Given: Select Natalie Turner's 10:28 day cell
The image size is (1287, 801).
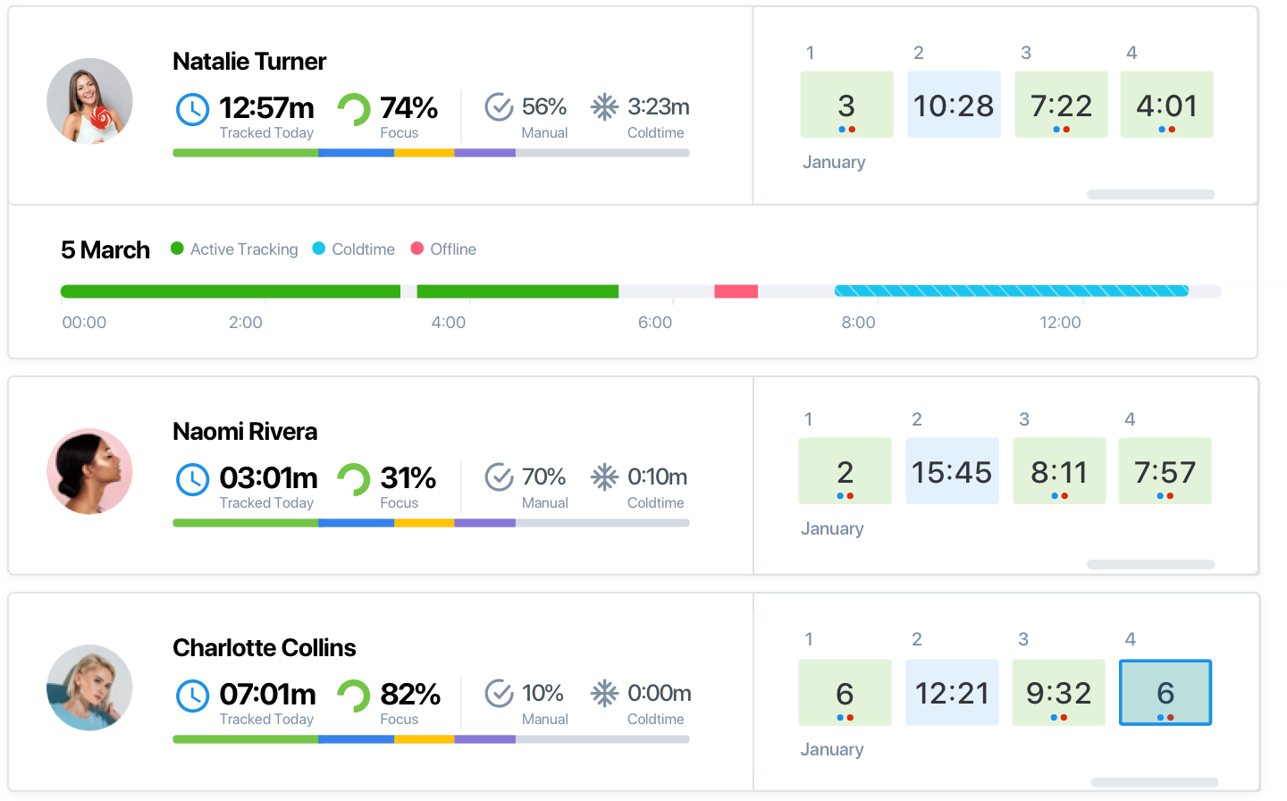Looking at the screenshot, I should click(x=954, y=105).
